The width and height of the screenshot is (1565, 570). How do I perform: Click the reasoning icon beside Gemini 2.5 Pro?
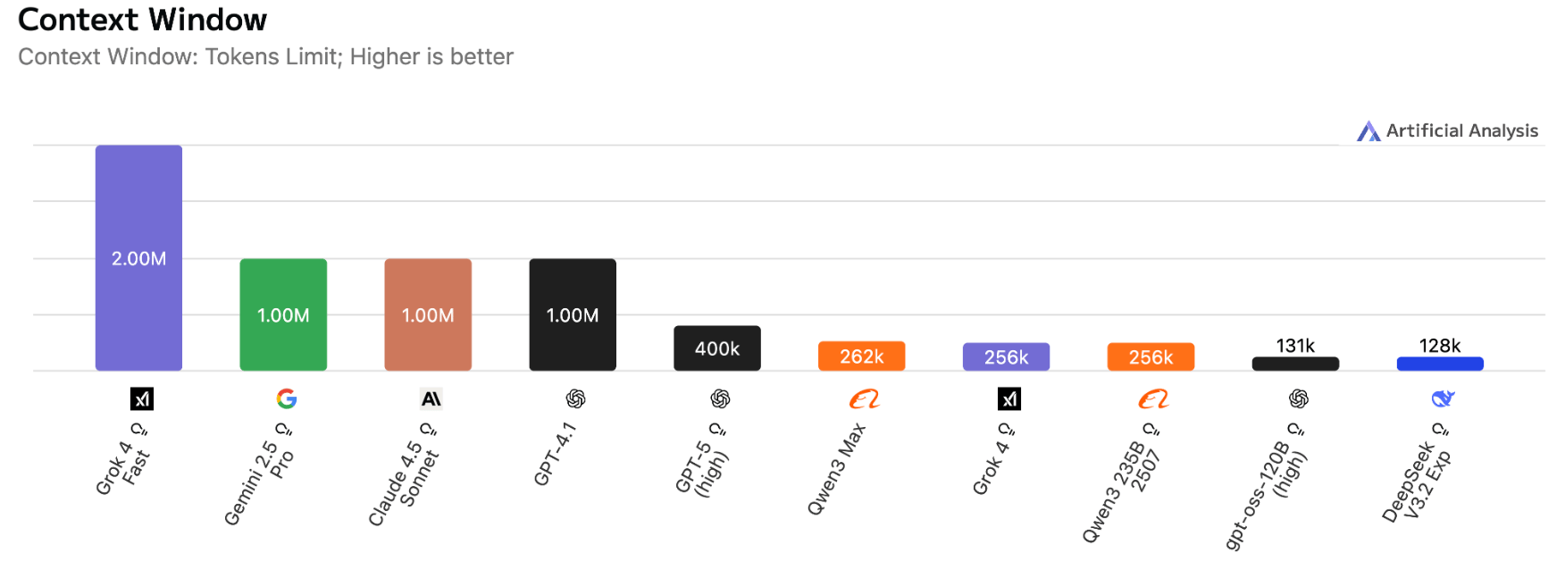283,429
